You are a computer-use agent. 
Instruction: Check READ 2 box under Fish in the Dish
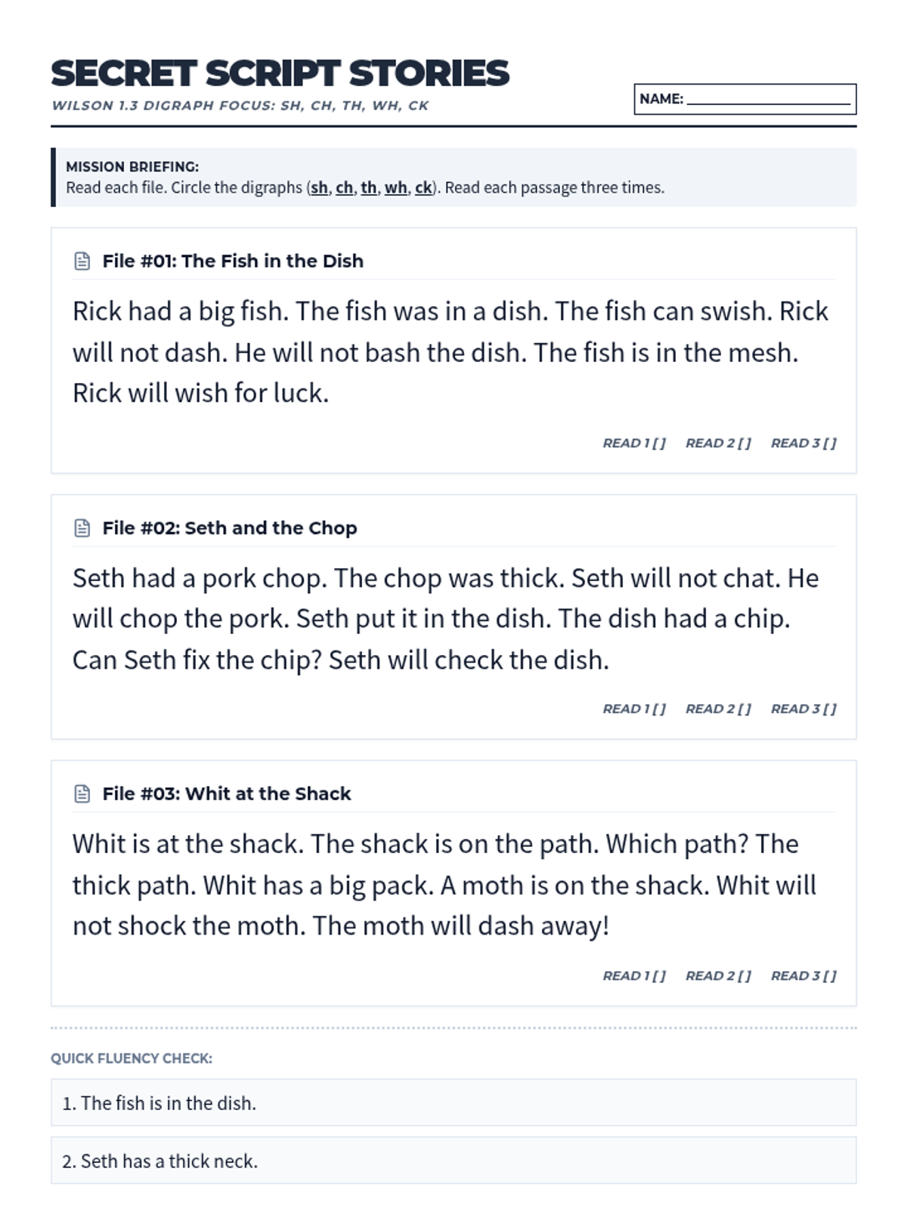click(x=718, y=444)
